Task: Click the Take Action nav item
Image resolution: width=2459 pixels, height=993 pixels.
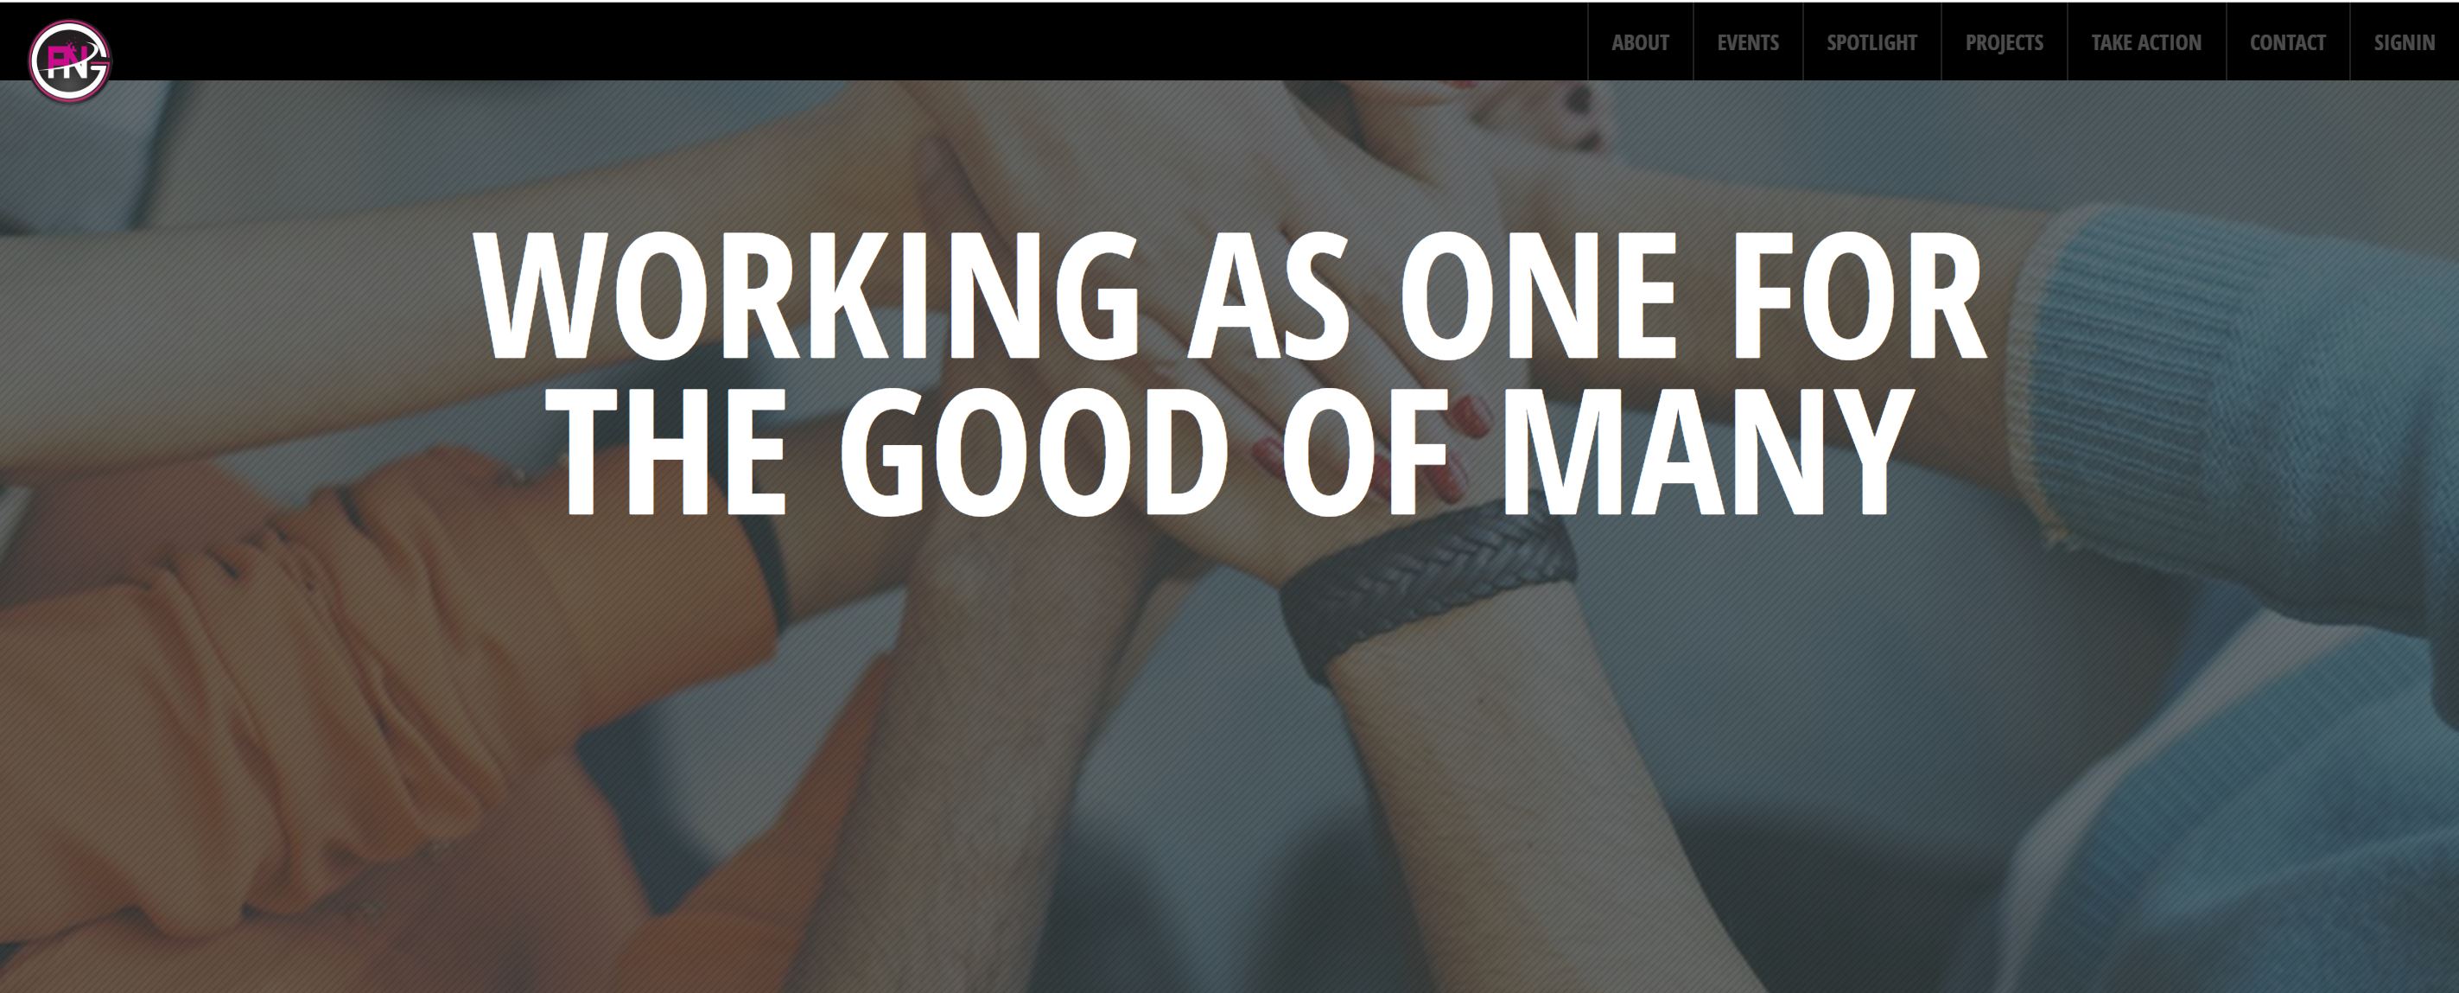Action: 2146,42
